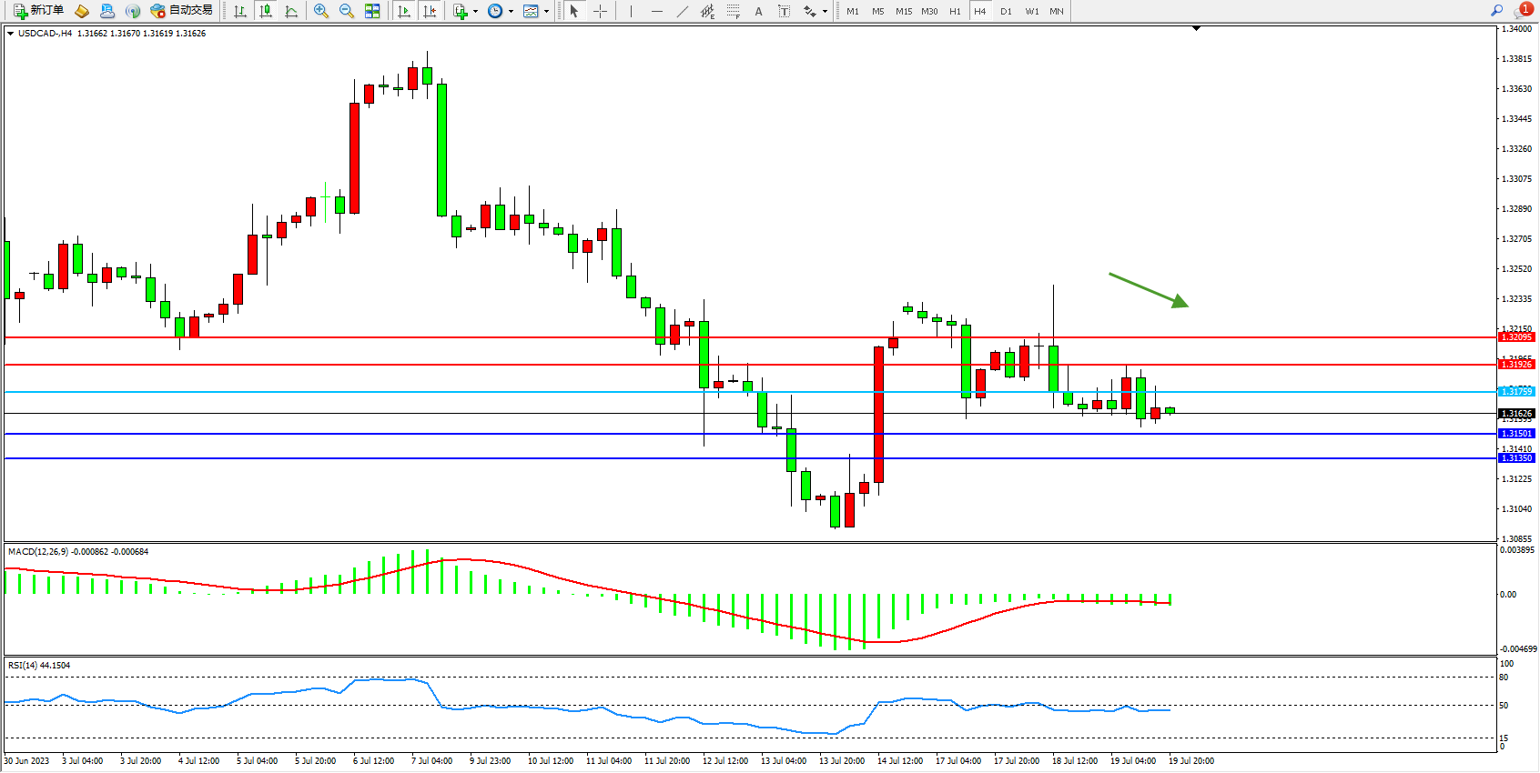Viewport: 1540px width, 773px height.
Task: Zoom out on the chart
Action: [347, 11]
